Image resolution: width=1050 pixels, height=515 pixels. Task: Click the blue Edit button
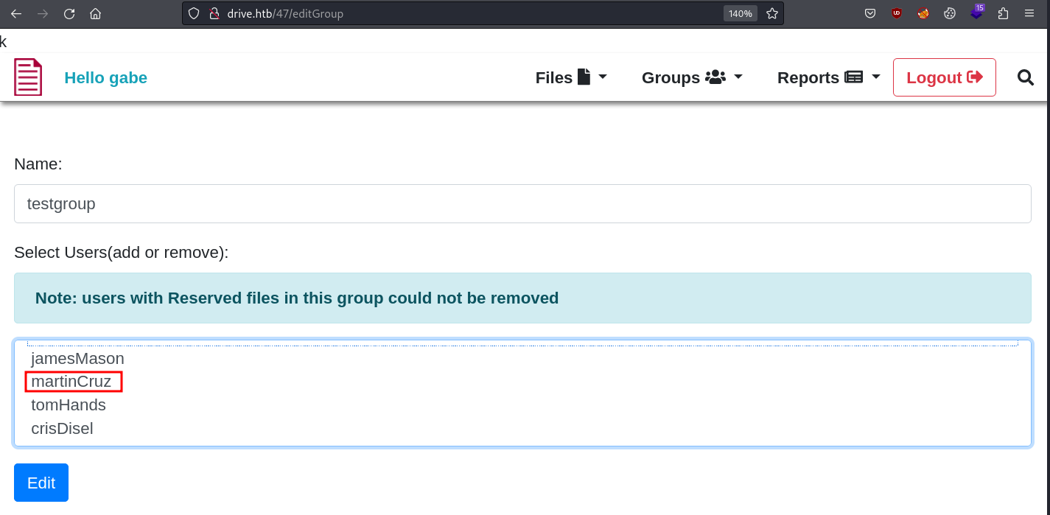click(41, 483)
